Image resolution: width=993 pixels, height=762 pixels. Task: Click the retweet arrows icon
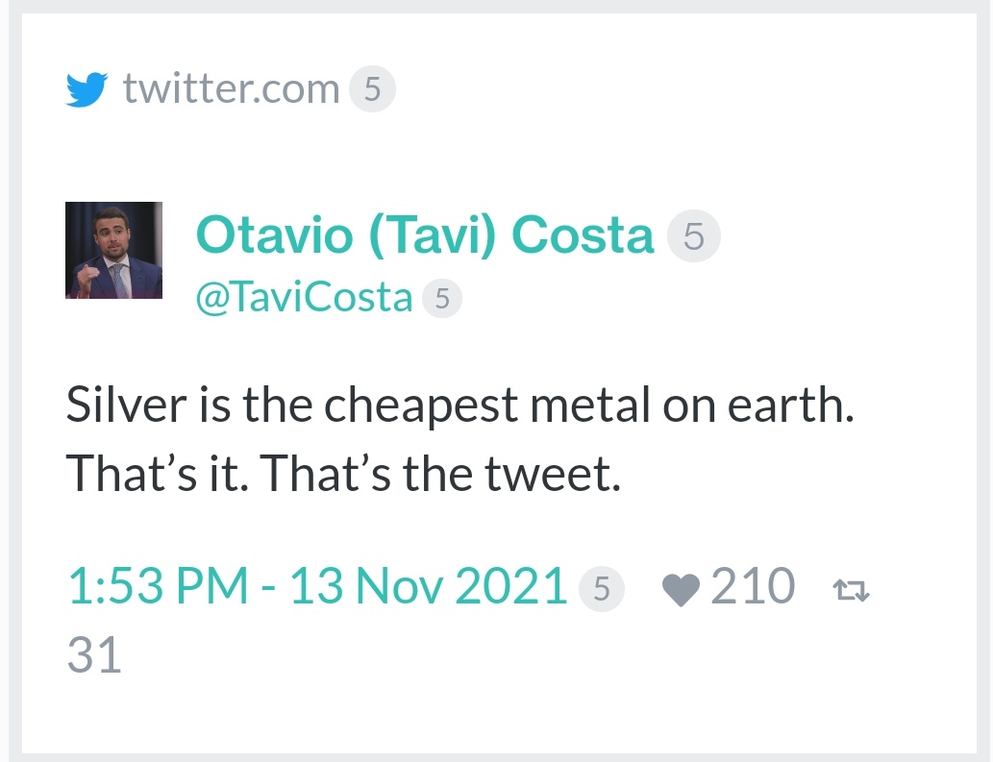point(851,591)
